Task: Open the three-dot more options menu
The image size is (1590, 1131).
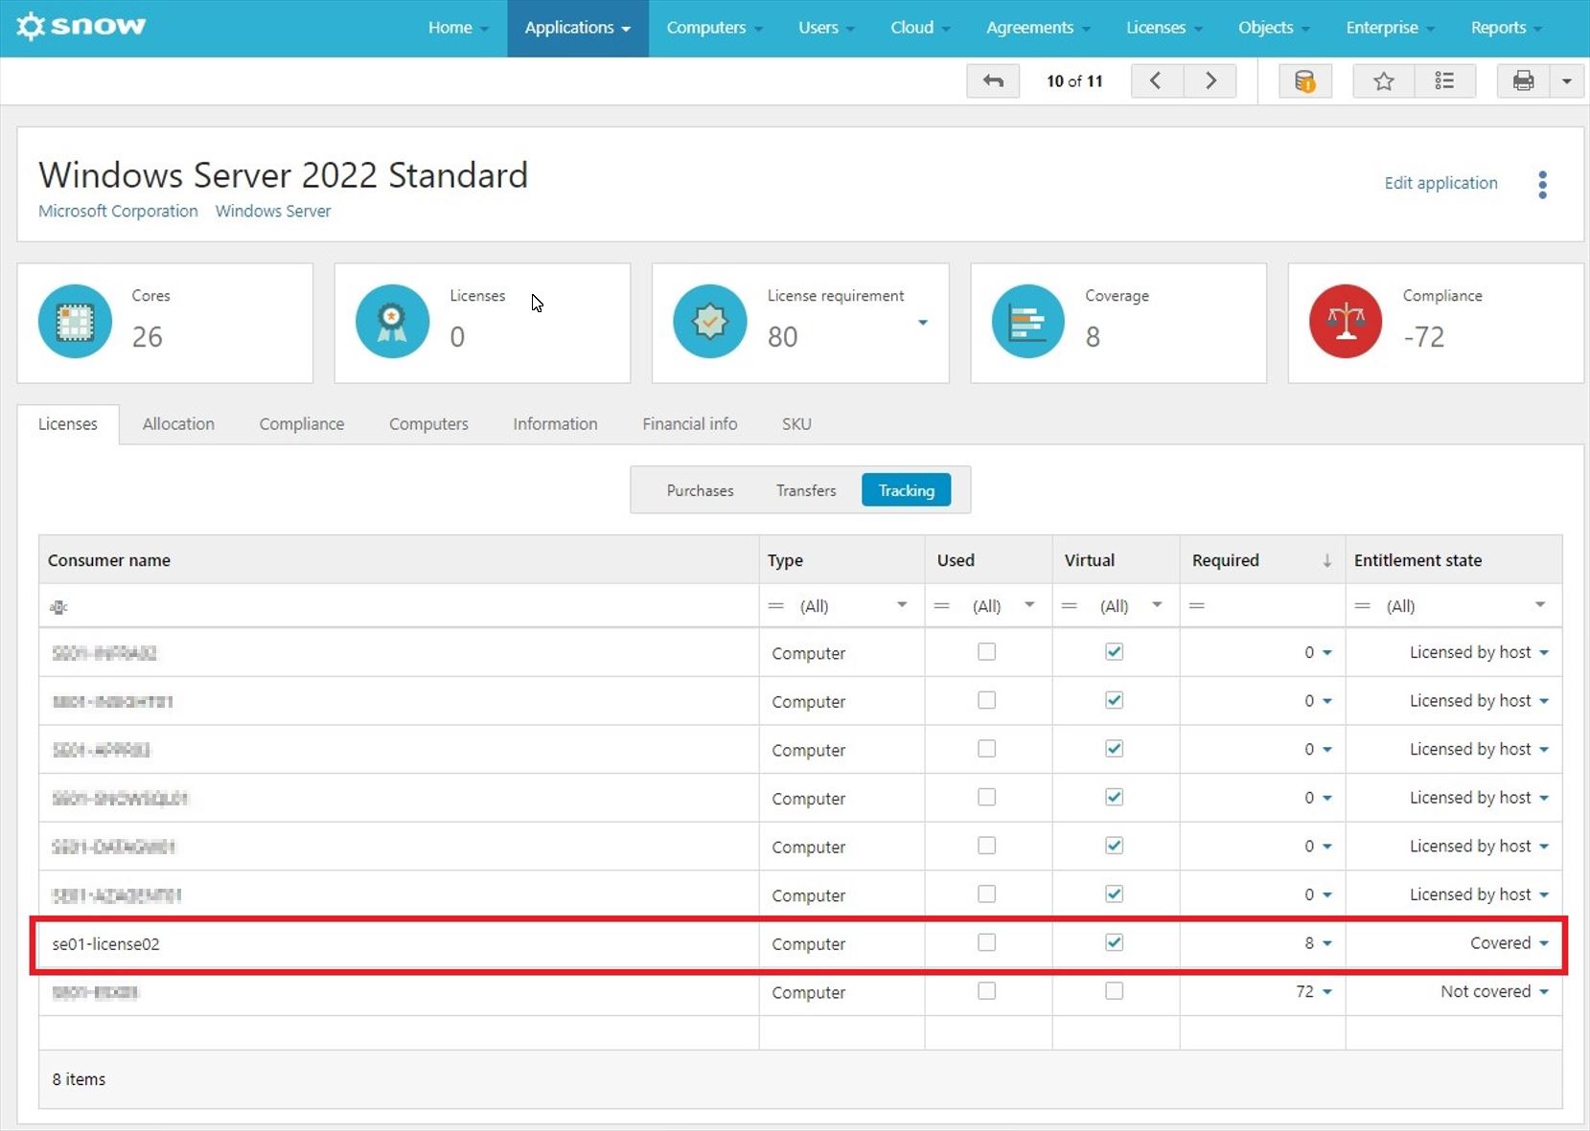Action: [1542, 185]
